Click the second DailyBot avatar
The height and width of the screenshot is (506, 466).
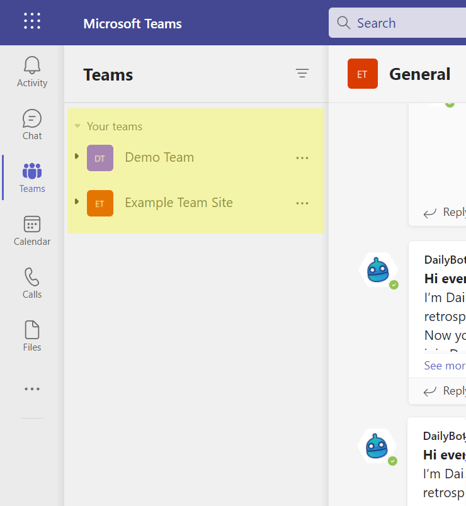point(377,446)
